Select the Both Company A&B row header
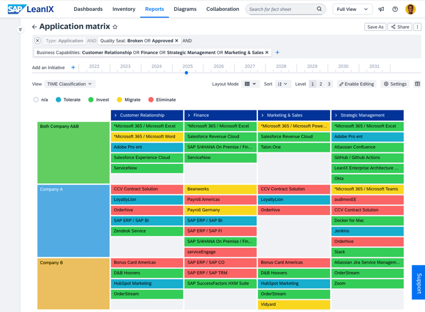Image resolution: width=425 pixels, height=312 pixels. (x=73, y=152)
